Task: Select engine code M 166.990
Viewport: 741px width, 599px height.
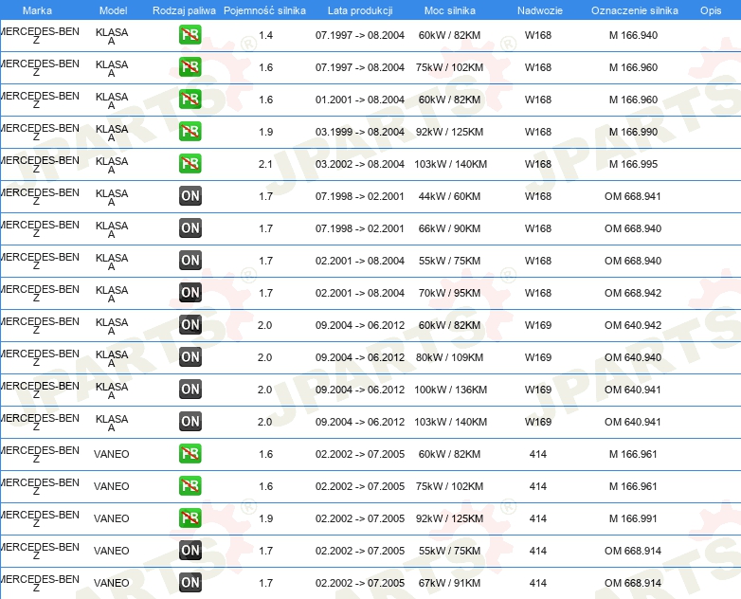Action: point(633,132)
